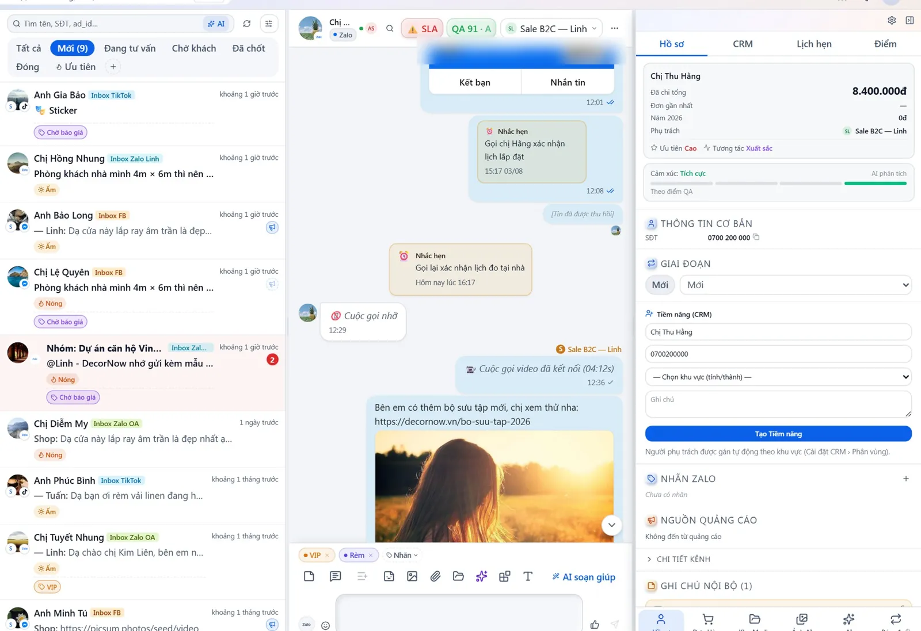Screen dimensions: 921x631
Task: Open the Giai đoạn stage dropdown
Action: [796, 285]
